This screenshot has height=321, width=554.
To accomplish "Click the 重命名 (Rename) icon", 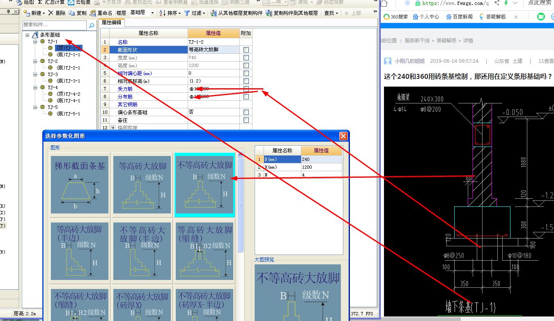I will pos(93,13).
